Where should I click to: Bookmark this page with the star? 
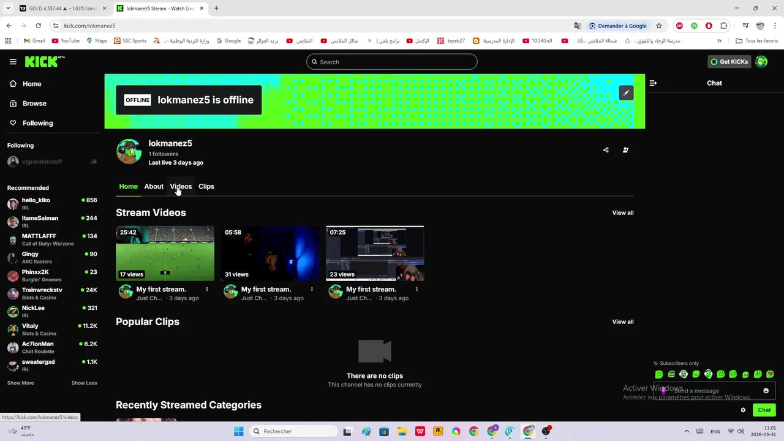tap(659, 26)
